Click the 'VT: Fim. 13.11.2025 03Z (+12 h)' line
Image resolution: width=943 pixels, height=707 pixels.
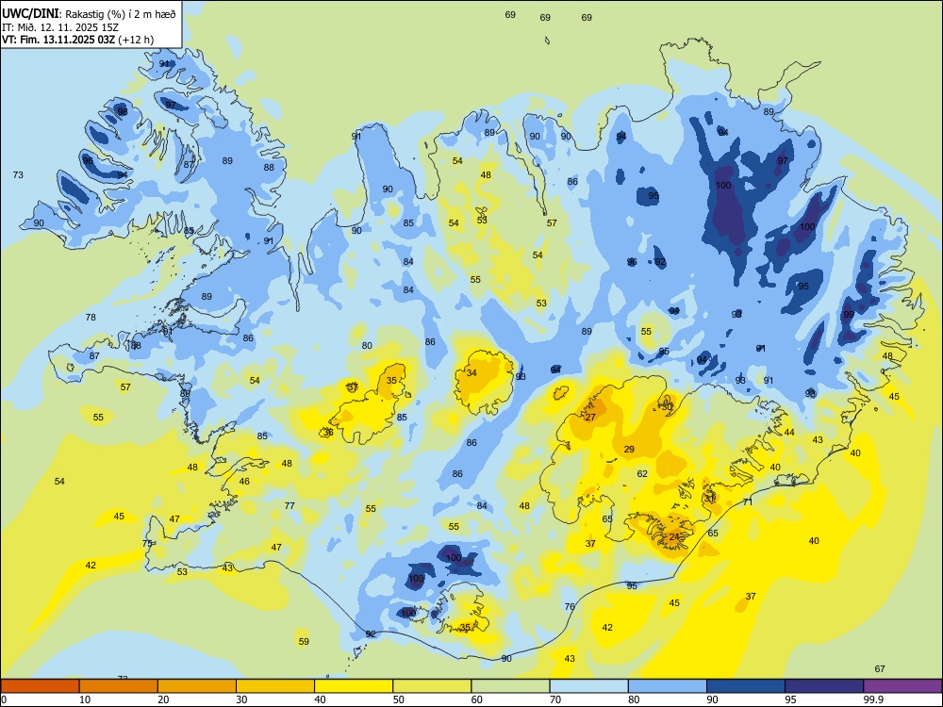[x=77, y=40]
